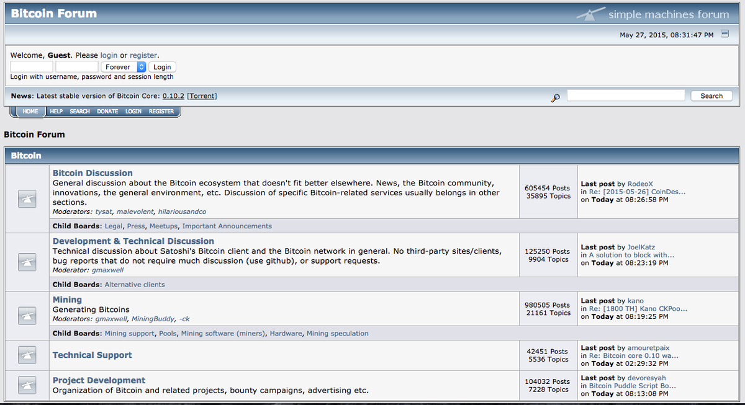Image resolution: width=745 pixels, height=405 pixels.
Task: Open the Project Development board
Action: [99, 381]
